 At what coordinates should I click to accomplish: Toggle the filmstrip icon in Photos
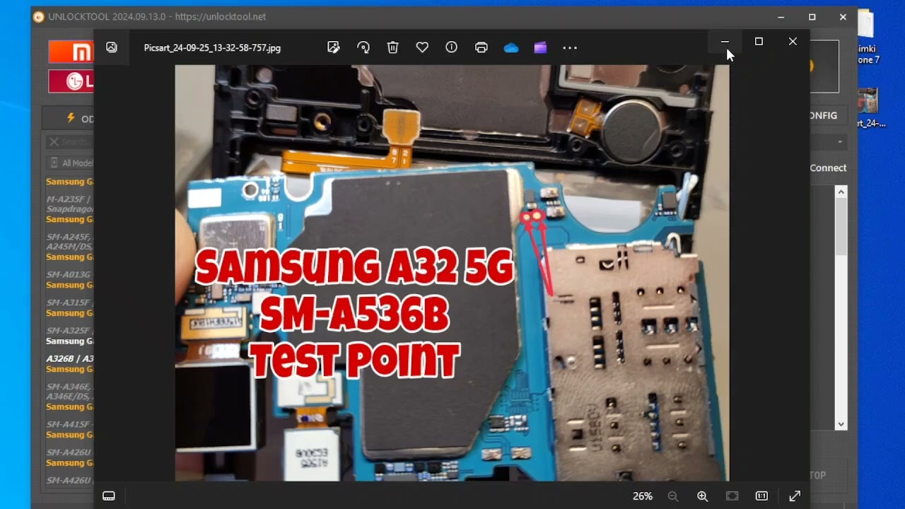pos(109,496)
